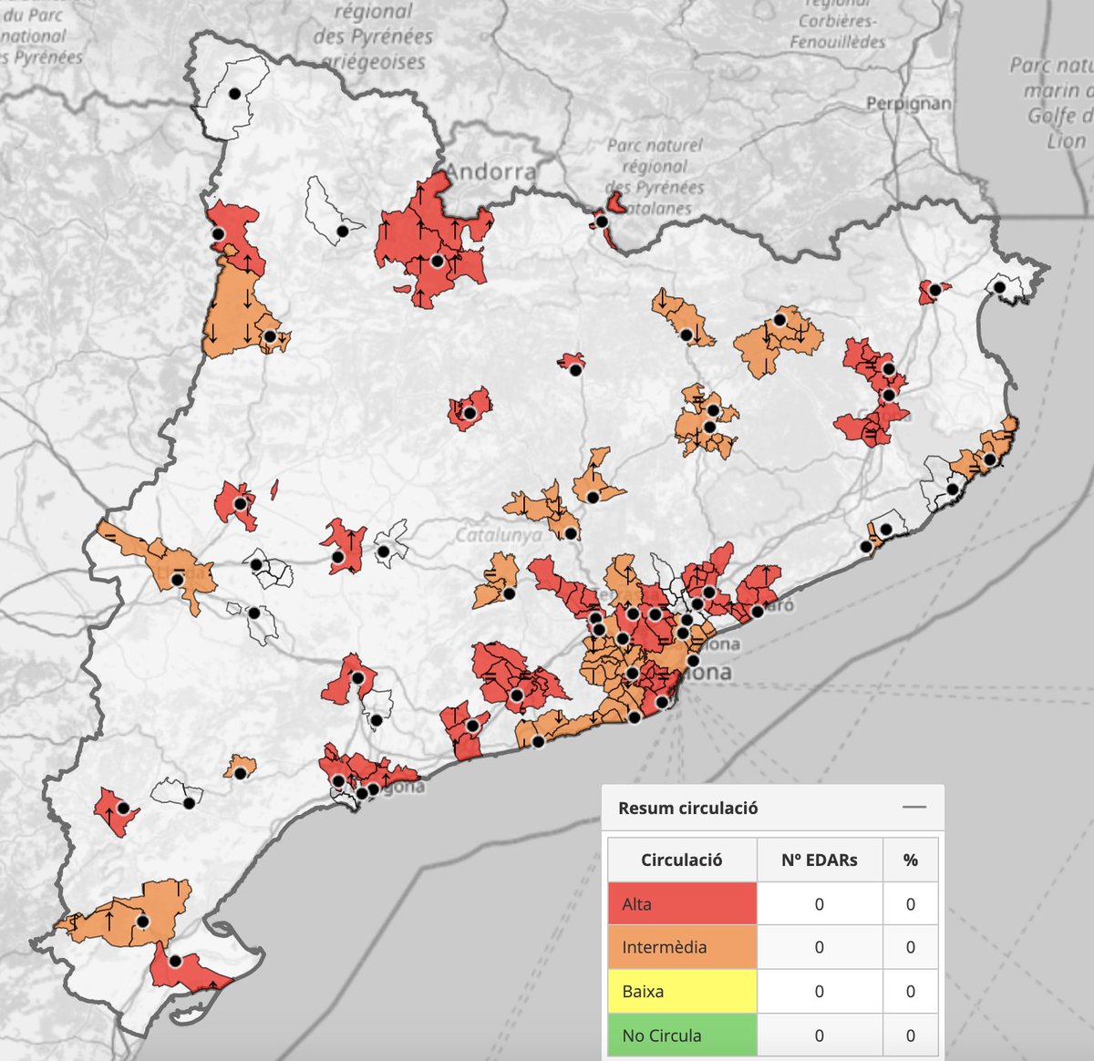Click the No Circula green legend swatch
Image resolution: width=1094 pixels, height=1061 pixels.
coord(683,1035)
